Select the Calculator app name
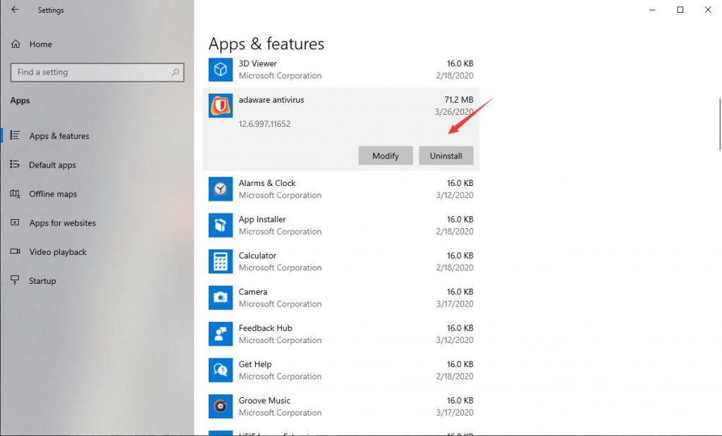 pyautogui.click(x=257, y=255)
